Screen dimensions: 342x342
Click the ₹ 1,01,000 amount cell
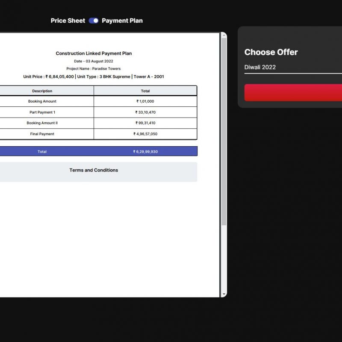145,101
